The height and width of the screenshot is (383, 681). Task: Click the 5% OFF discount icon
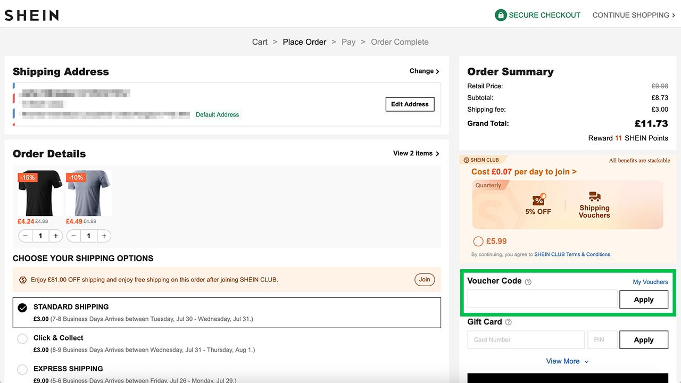[x=538, y=199]
